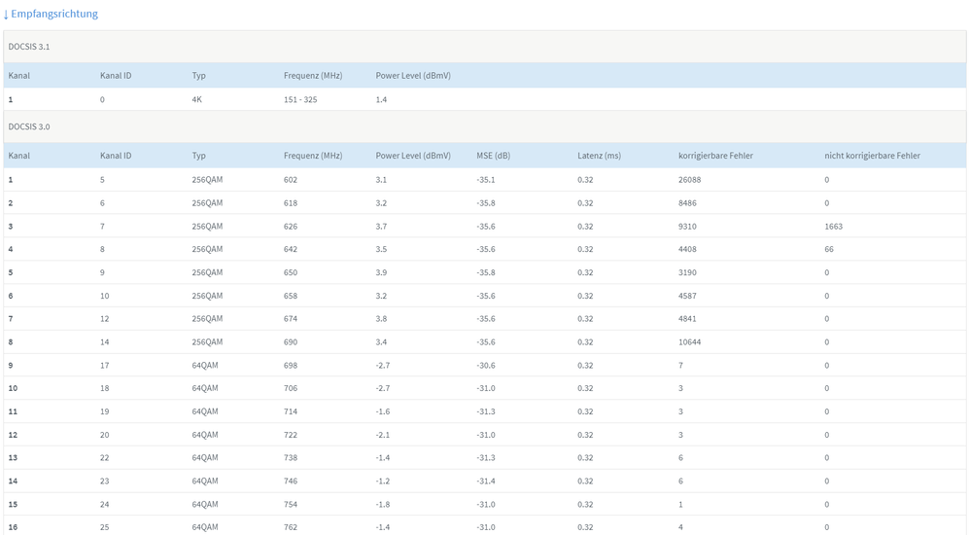This screenshot has width=970, height=535.
Task: Select the power level value 3.9
Action: coord(381,272)
